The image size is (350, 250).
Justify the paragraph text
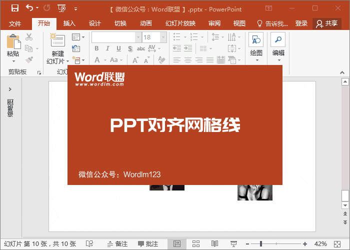pyautogui.click(x=210, y=60)
